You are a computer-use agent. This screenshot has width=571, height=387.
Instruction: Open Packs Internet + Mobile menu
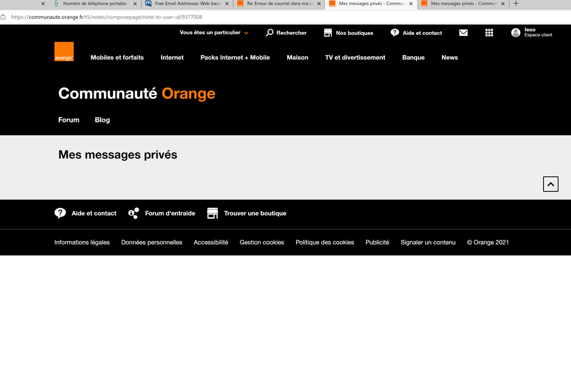(235, 58)
